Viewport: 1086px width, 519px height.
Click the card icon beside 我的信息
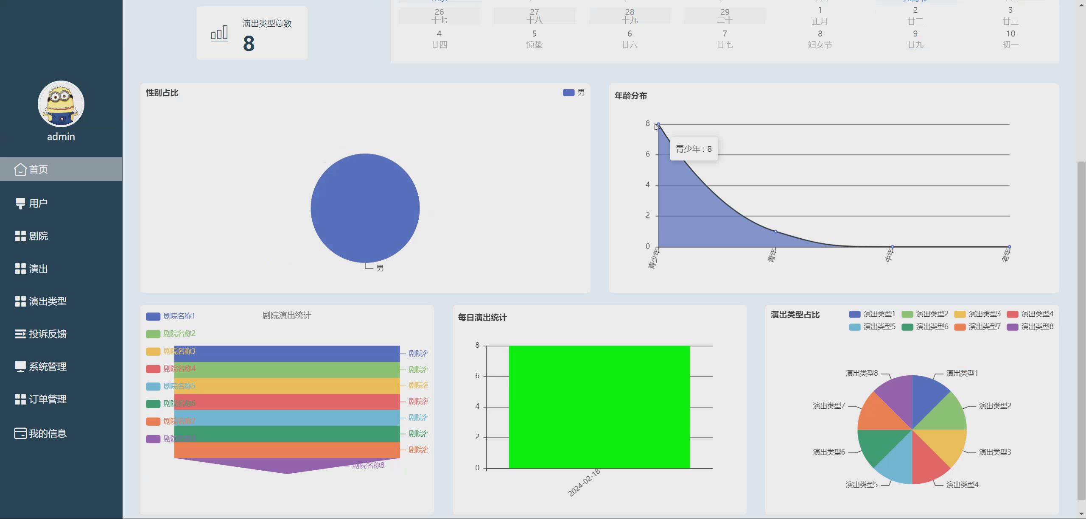20,433
